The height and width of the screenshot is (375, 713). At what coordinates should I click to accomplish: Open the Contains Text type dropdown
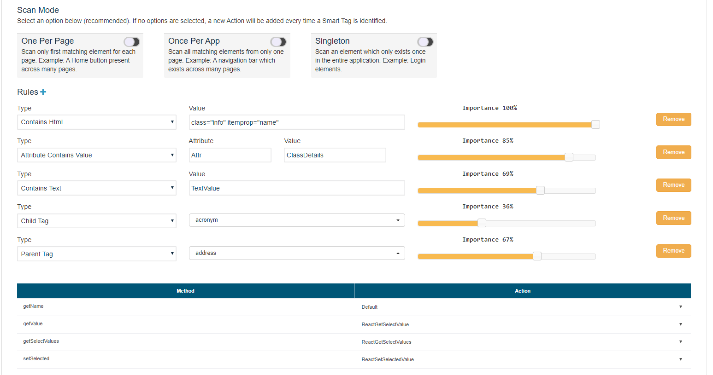97,188
